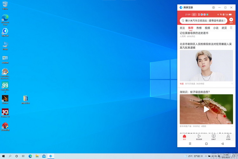Open the green 99 CrystalDiskMark shortcut

coord(5,87)
